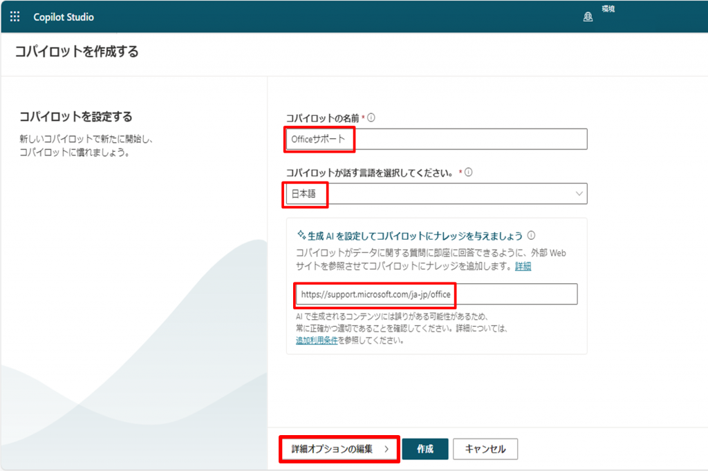Screen dimensions: 708x471
Task: Click info icon beside language selection label
Action: [469, 173]
